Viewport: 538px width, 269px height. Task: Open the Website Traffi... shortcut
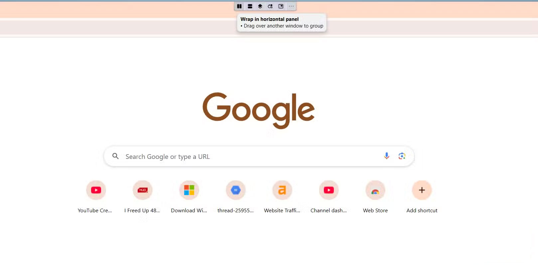click(282, 197)
